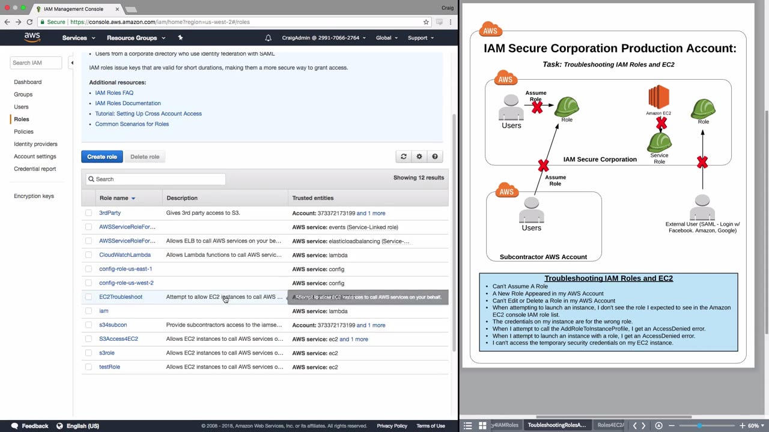The height and width of the screenshot is (432, 769).
Task: Open the Global region dropdown
Action: [387, 38]
